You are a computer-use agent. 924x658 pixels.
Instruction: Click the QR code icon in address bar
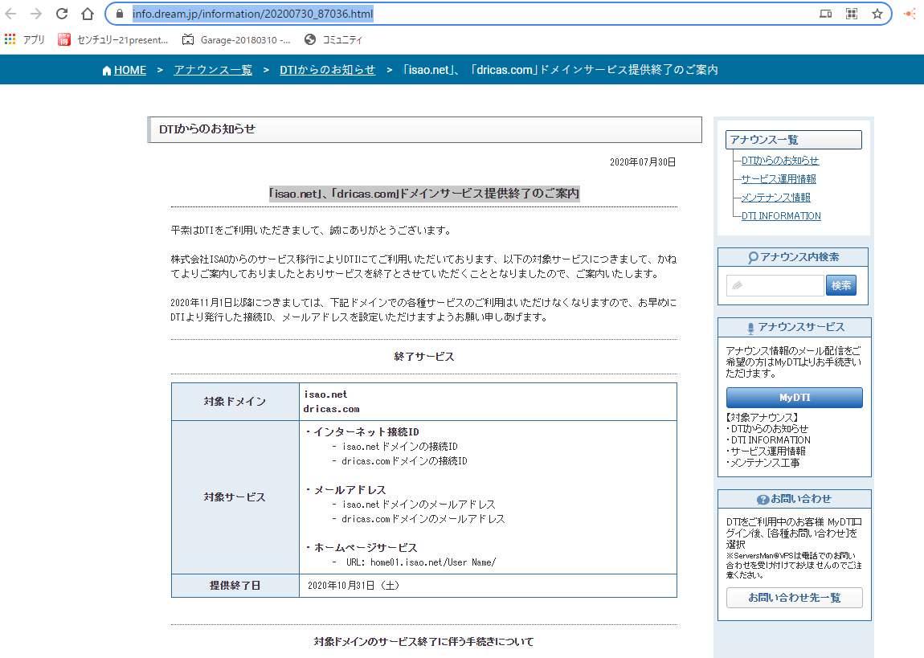pos(852,14)
